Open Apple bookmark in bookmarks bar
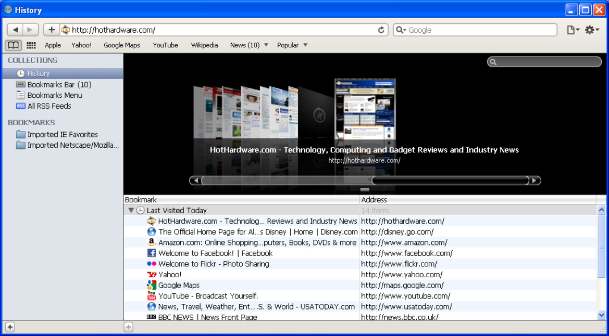Viewport: 609px width, 336px height. [53, 45]
